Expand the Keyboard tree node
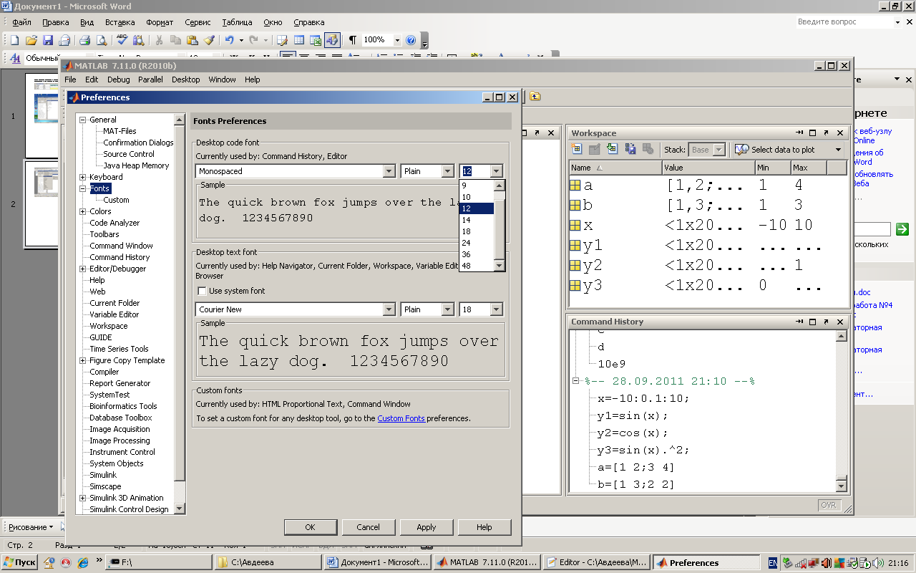Viewport: 916px width, 573px height. point(83,177)
